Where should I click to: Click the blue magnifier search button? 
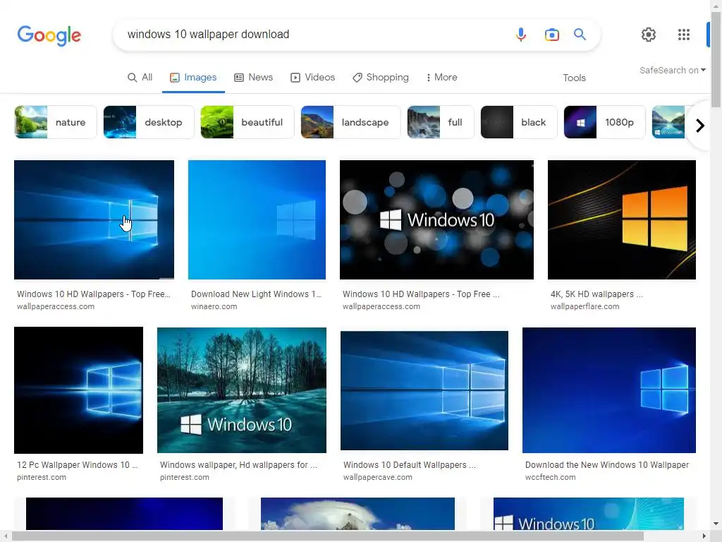[580, 34]
